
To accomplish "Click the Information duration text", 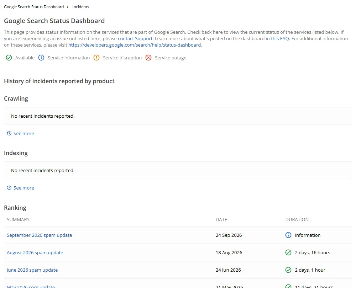I will (x=308, y=235).
